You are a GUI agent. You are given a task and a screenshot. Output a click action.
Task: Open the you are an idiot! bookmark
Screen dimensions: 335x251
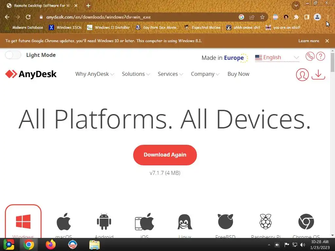[x=283, y=27]
